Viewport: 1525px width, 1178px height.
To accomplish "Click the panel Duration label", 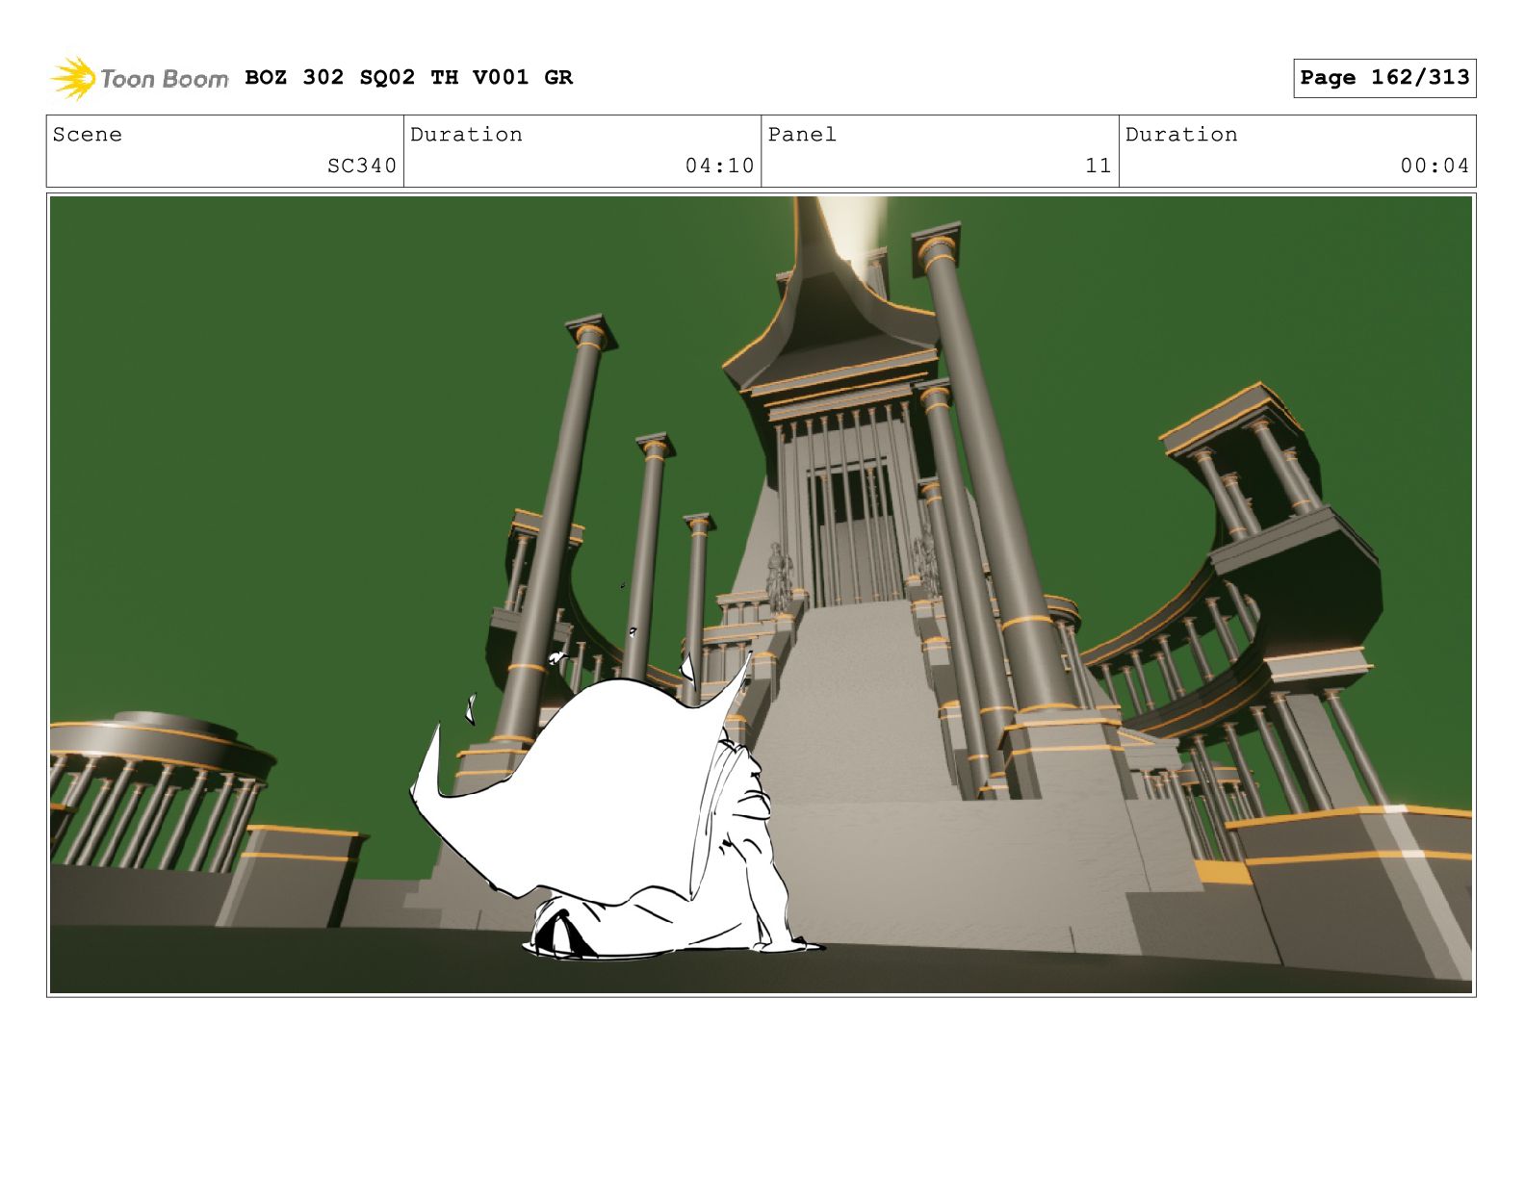I will point(1181,135).
